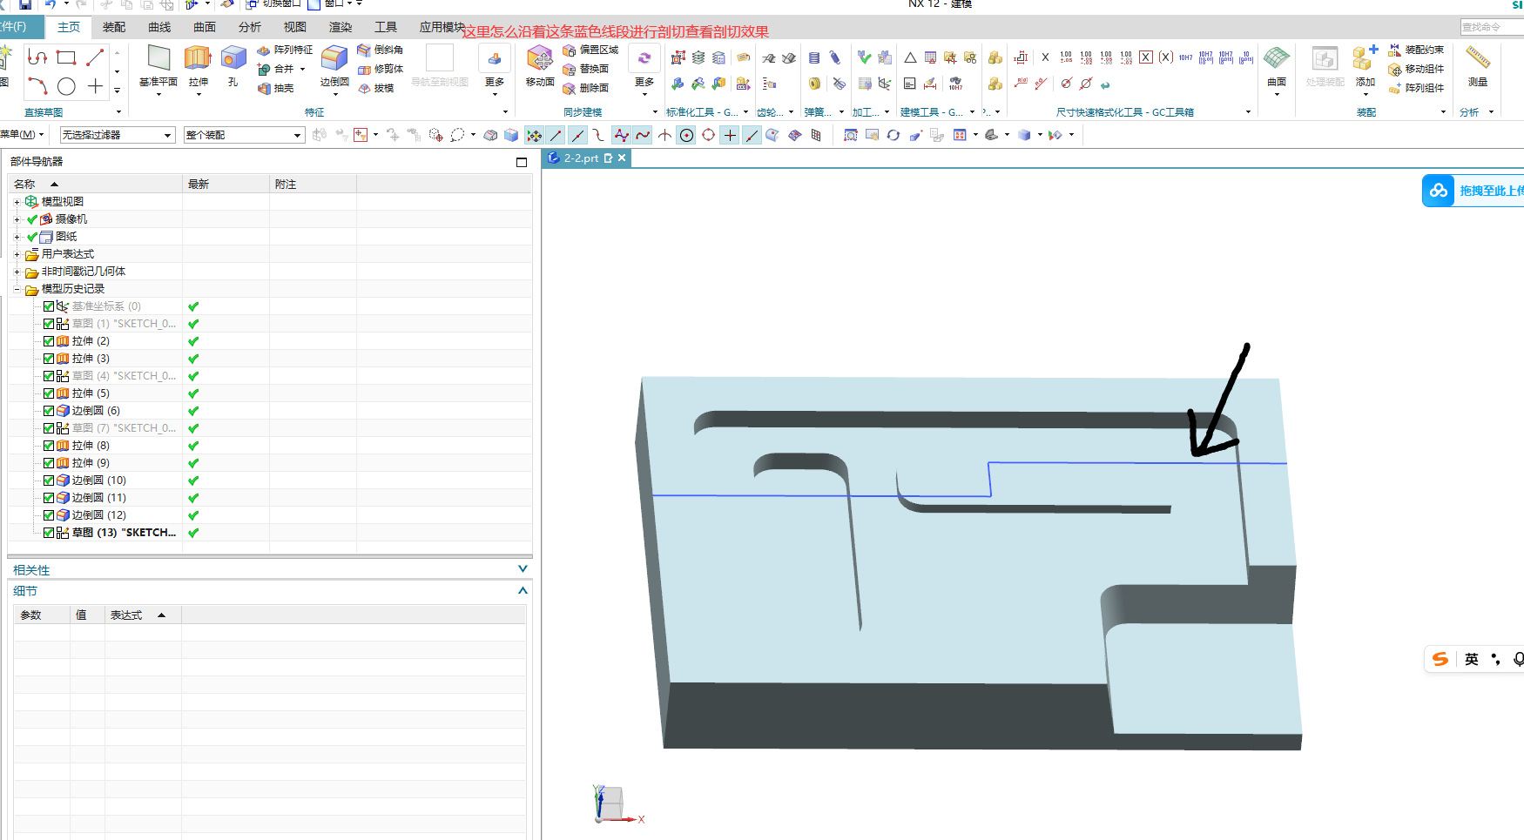Uncheck 拉伸 (2) feature checkbox

click(49, 341)
